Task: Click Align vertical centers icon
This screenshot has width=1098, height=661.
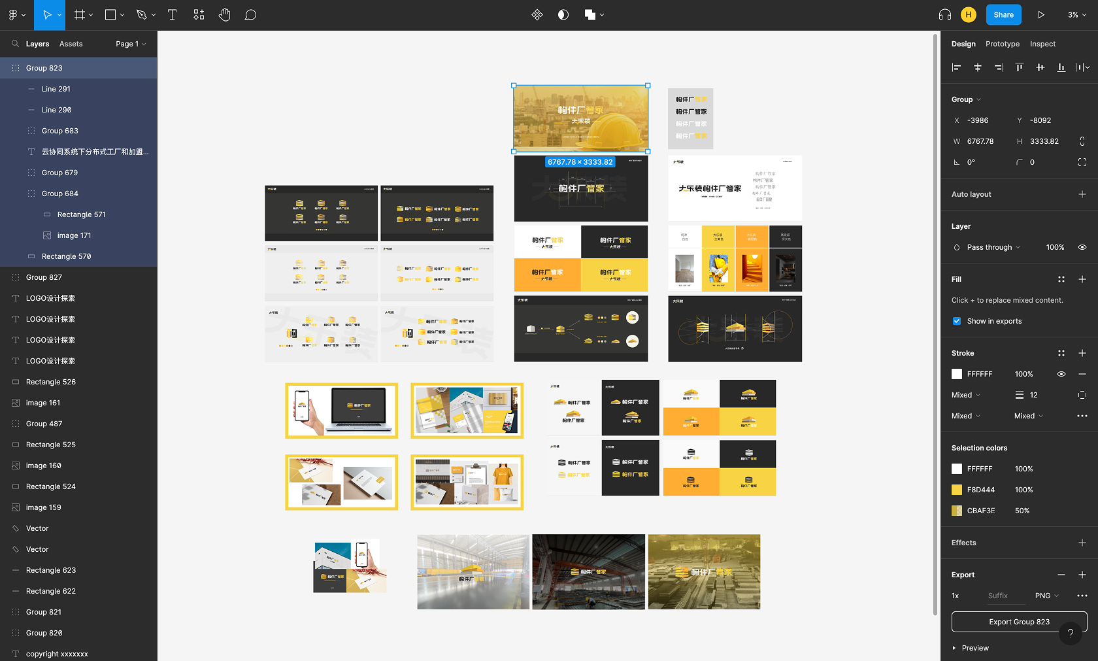Action: pos(1040,67)
